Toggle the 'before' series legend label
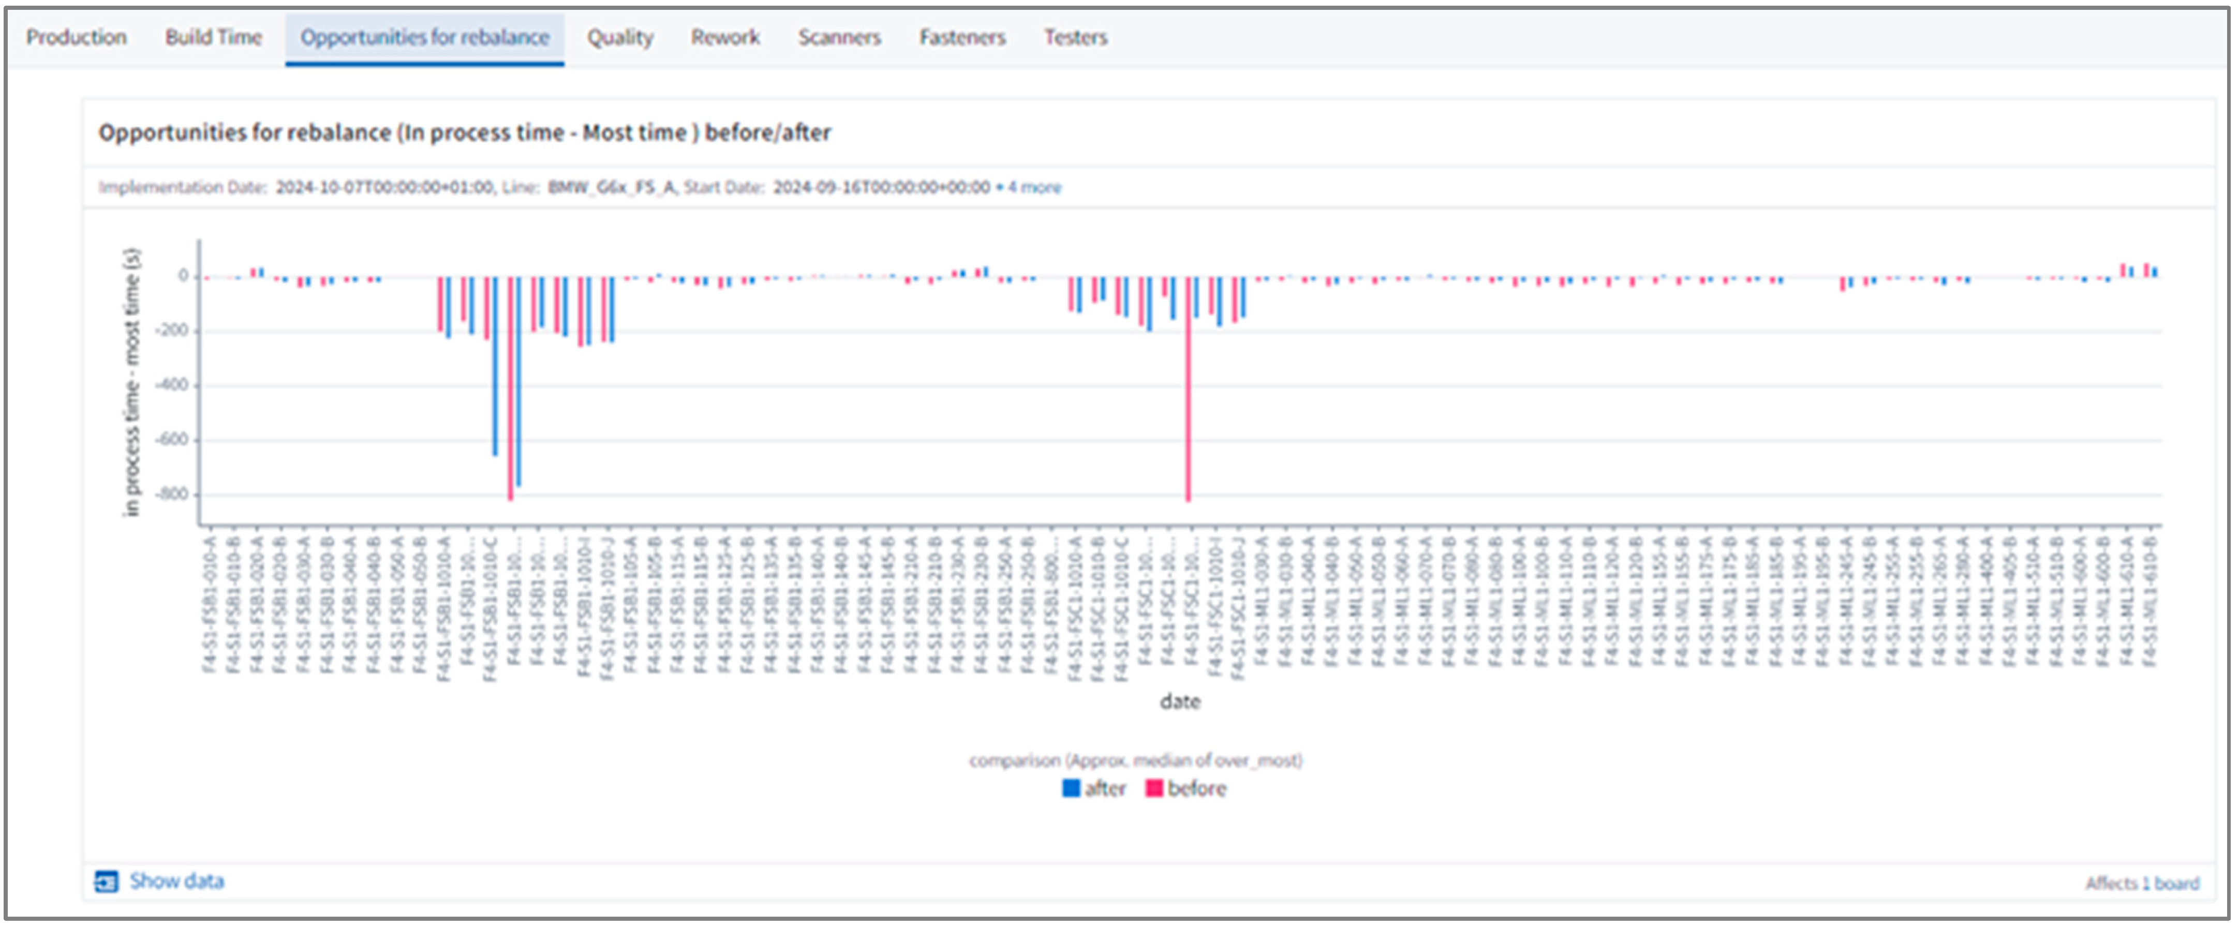This screenshot has width=2239, height=927. coord(1197,788)
